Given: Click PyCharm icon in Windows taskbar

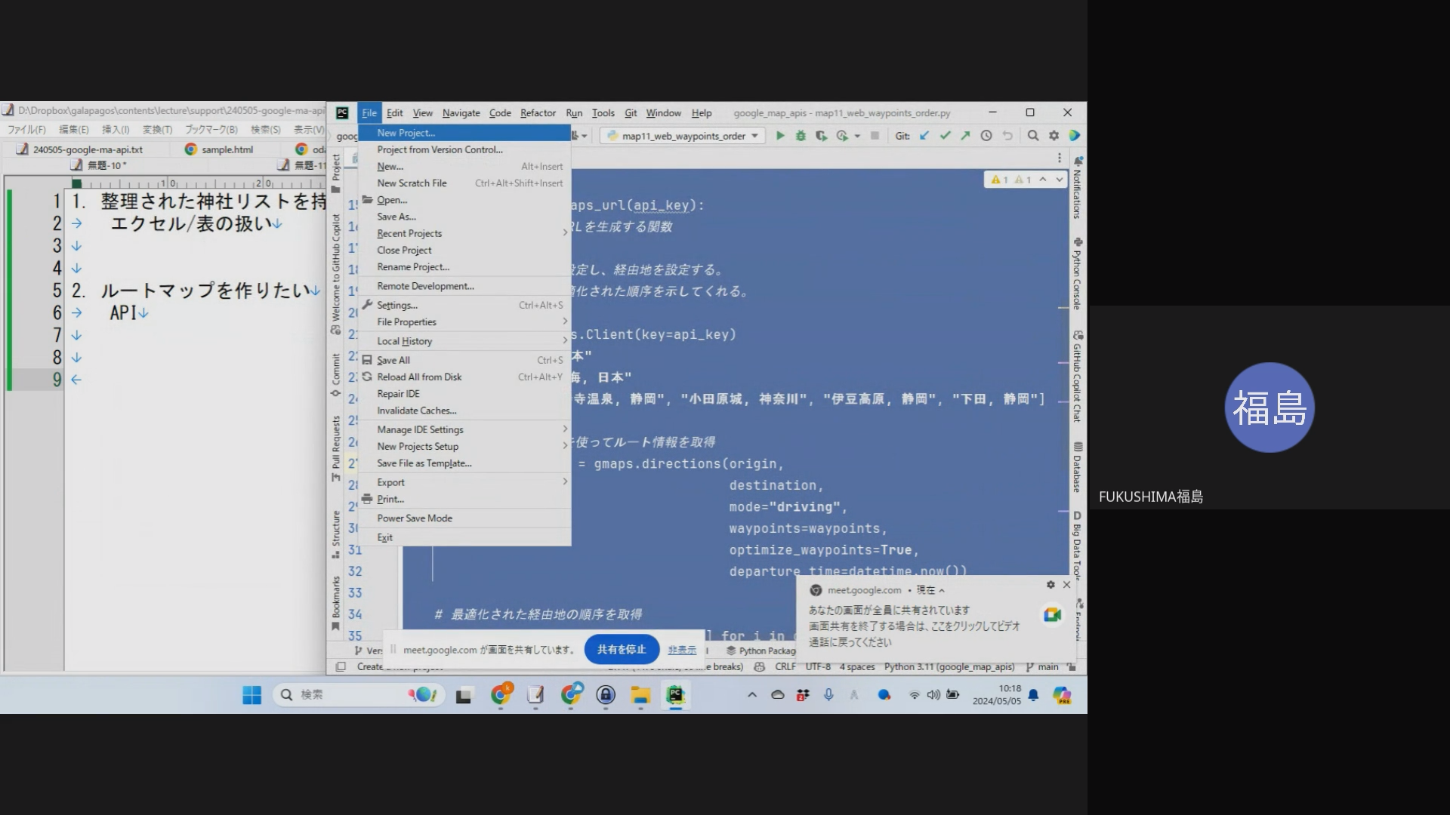Looking at the screenshot, I should (676, 695).
